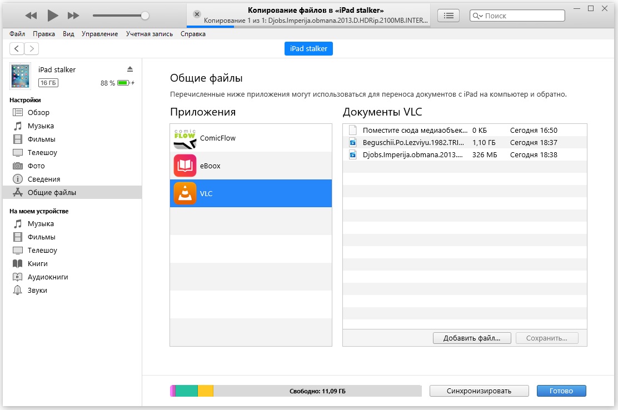Cancel the file copying with the X icon
The image size is (618, 410).
197,14
